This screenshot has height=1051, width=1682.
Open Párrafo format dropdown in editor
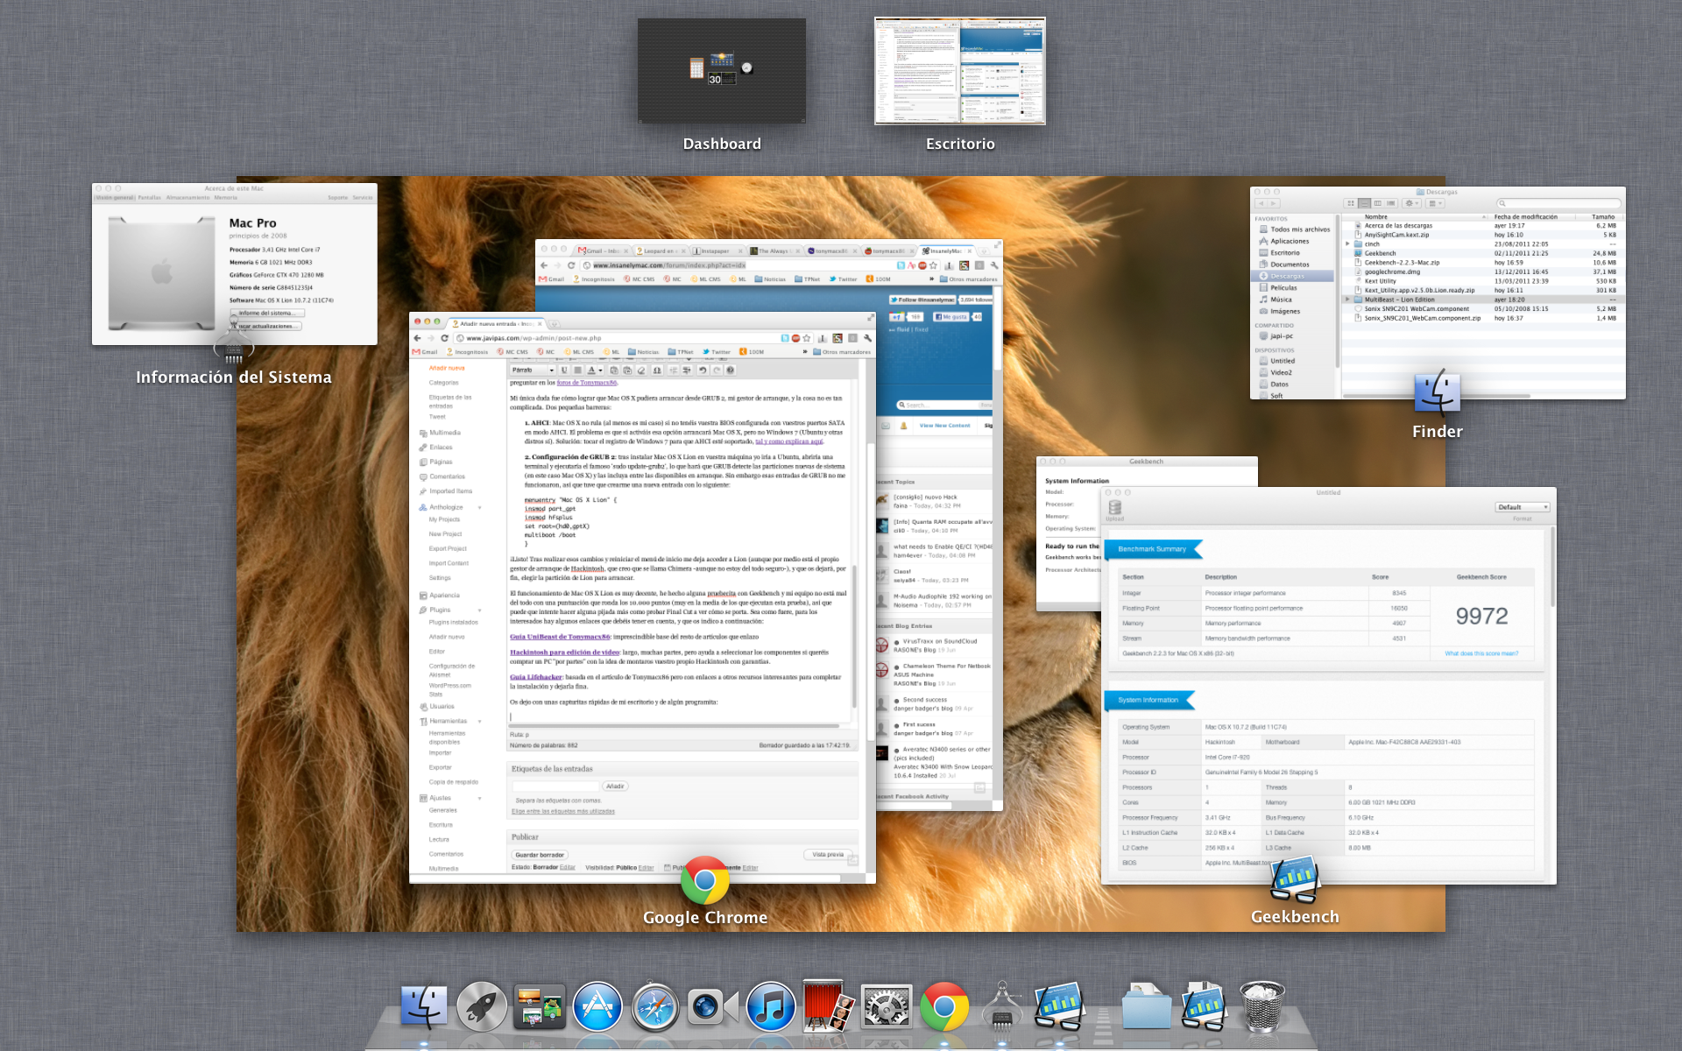pos(533,370)
